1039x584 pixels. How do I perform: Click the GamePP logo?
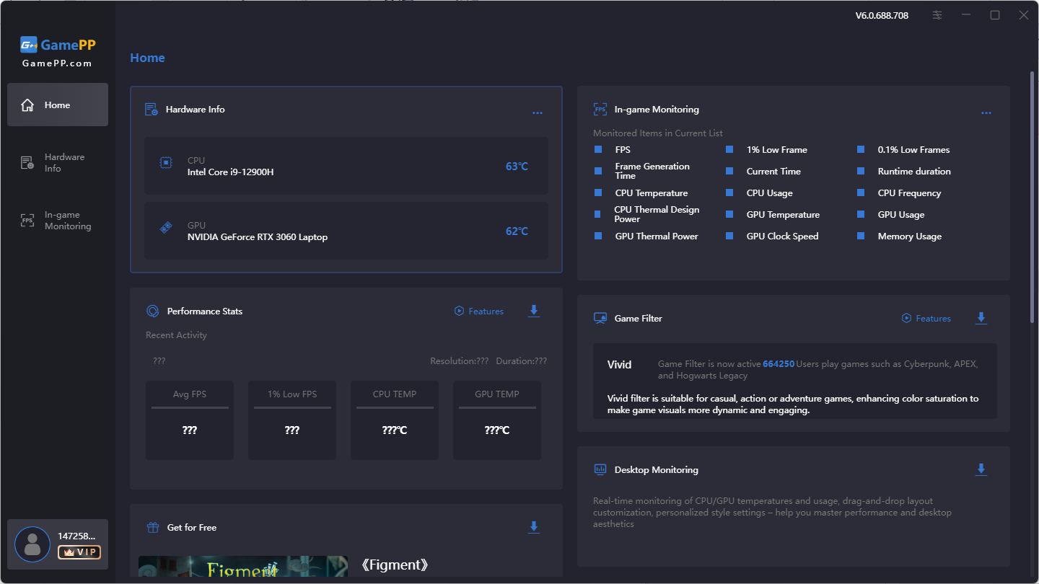[58, 45]
